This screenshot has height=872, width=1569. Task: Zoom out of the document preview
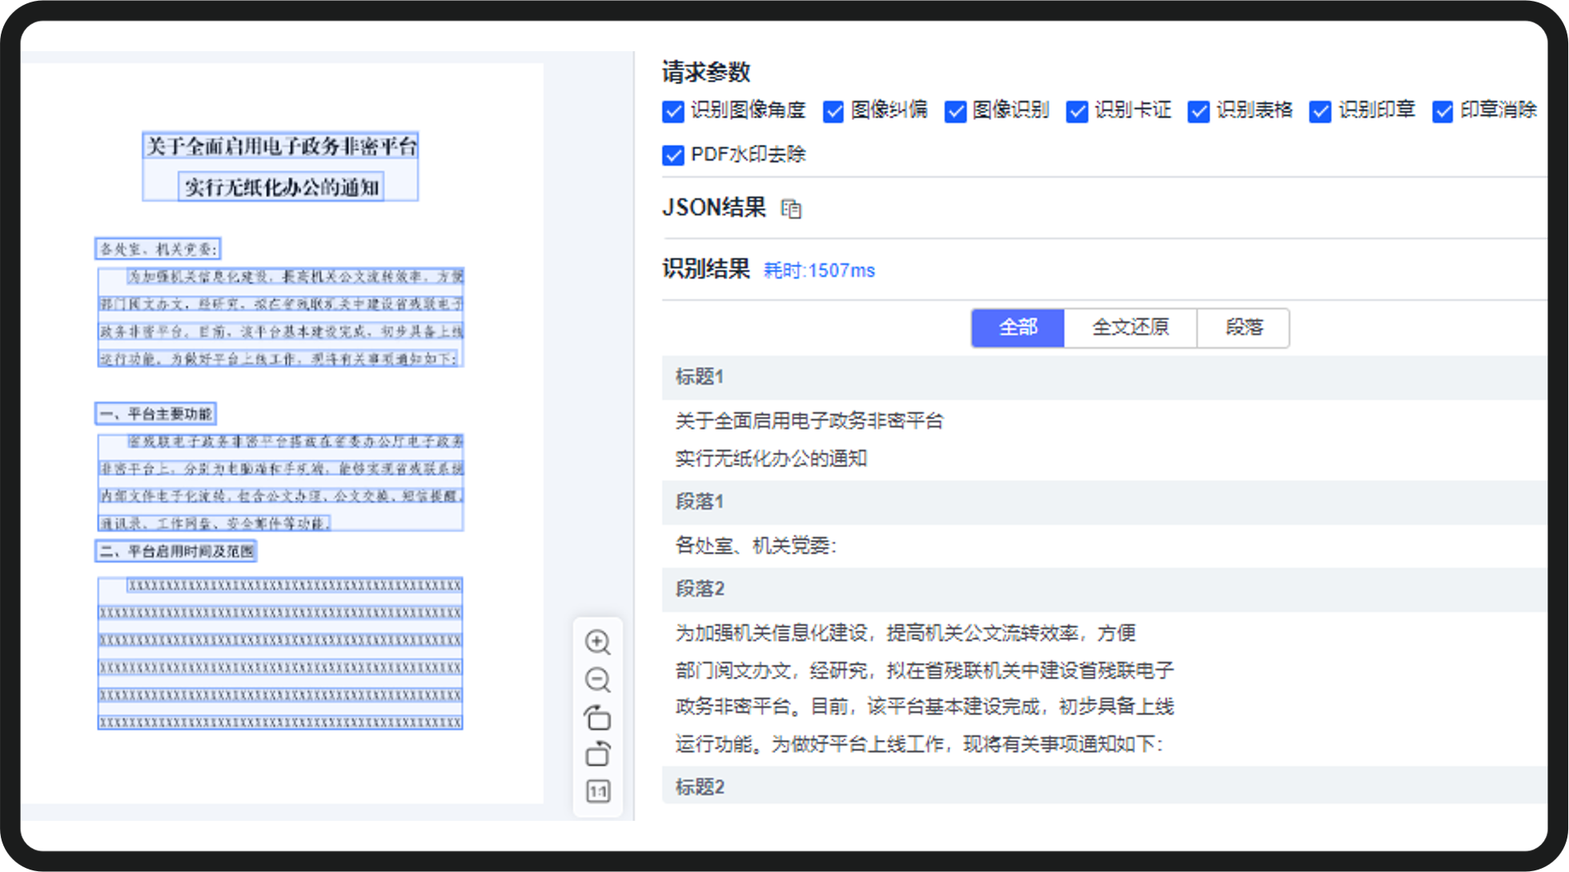coord(597,679)
